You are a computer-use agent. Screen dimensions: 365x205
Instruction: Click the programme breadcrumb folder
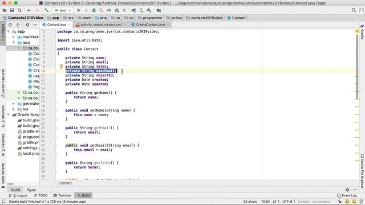[150, 18]
